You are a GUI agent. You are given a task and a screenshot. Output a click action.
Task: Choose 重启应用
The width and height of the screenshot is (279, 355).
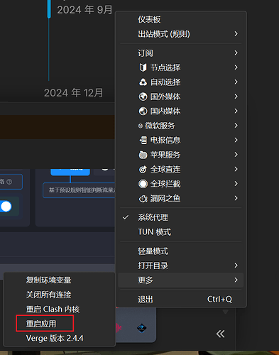59,324
